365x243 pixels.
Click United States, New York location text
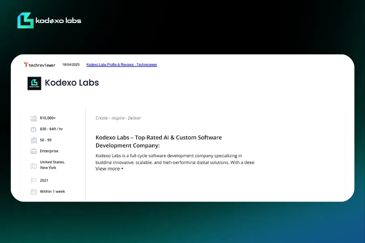pos(52,165)
